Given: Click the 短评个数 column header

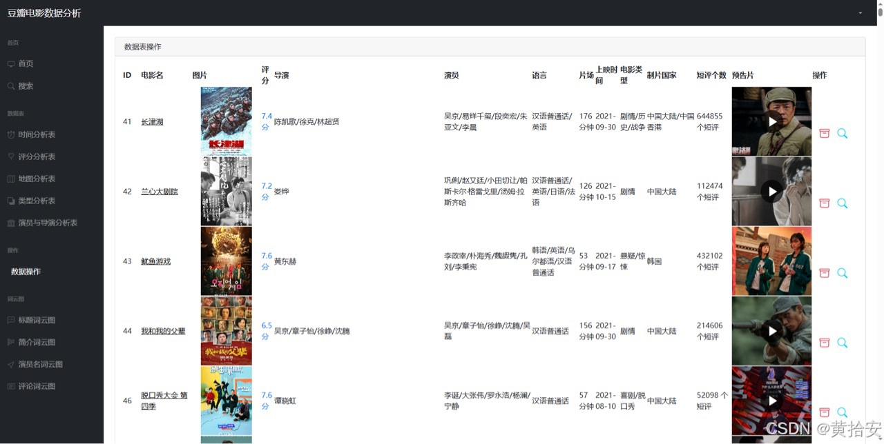Looking at the screenshot, I should coord(711,75).
